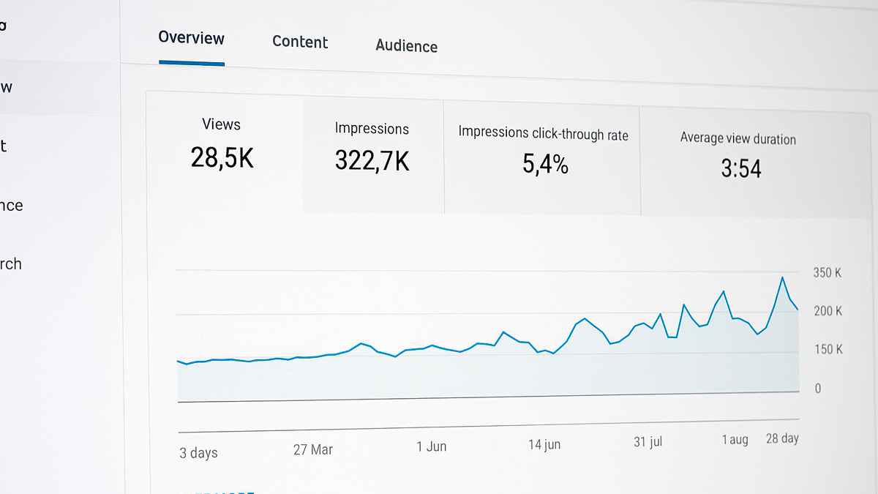The height and width of the screenshot is (494, 878).
Task: Click the 1 Jun date label
Action: [431, 446]
